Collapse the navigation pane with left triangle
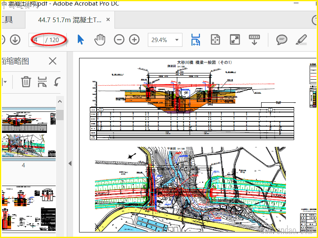This screenshot has height=238, width=318. point(70,163)
